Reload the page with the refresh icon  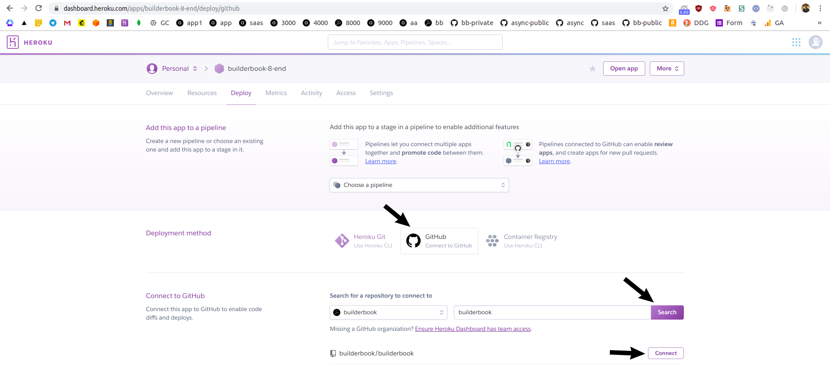coord(39,8)
